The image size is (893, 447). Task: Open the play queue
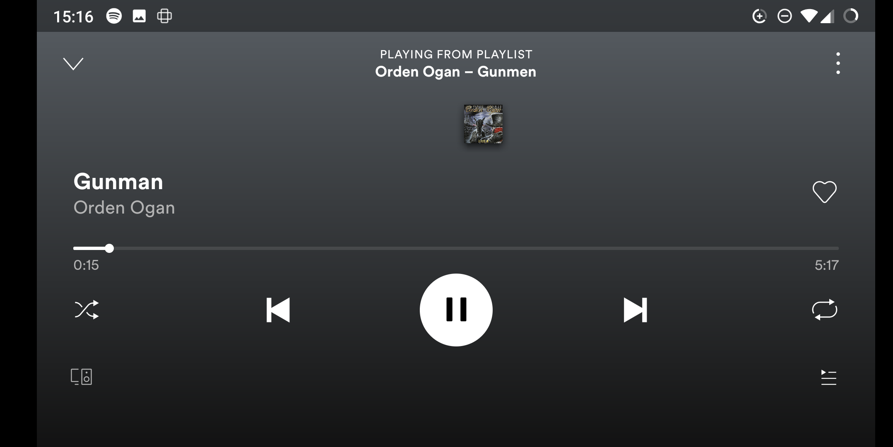828,377
